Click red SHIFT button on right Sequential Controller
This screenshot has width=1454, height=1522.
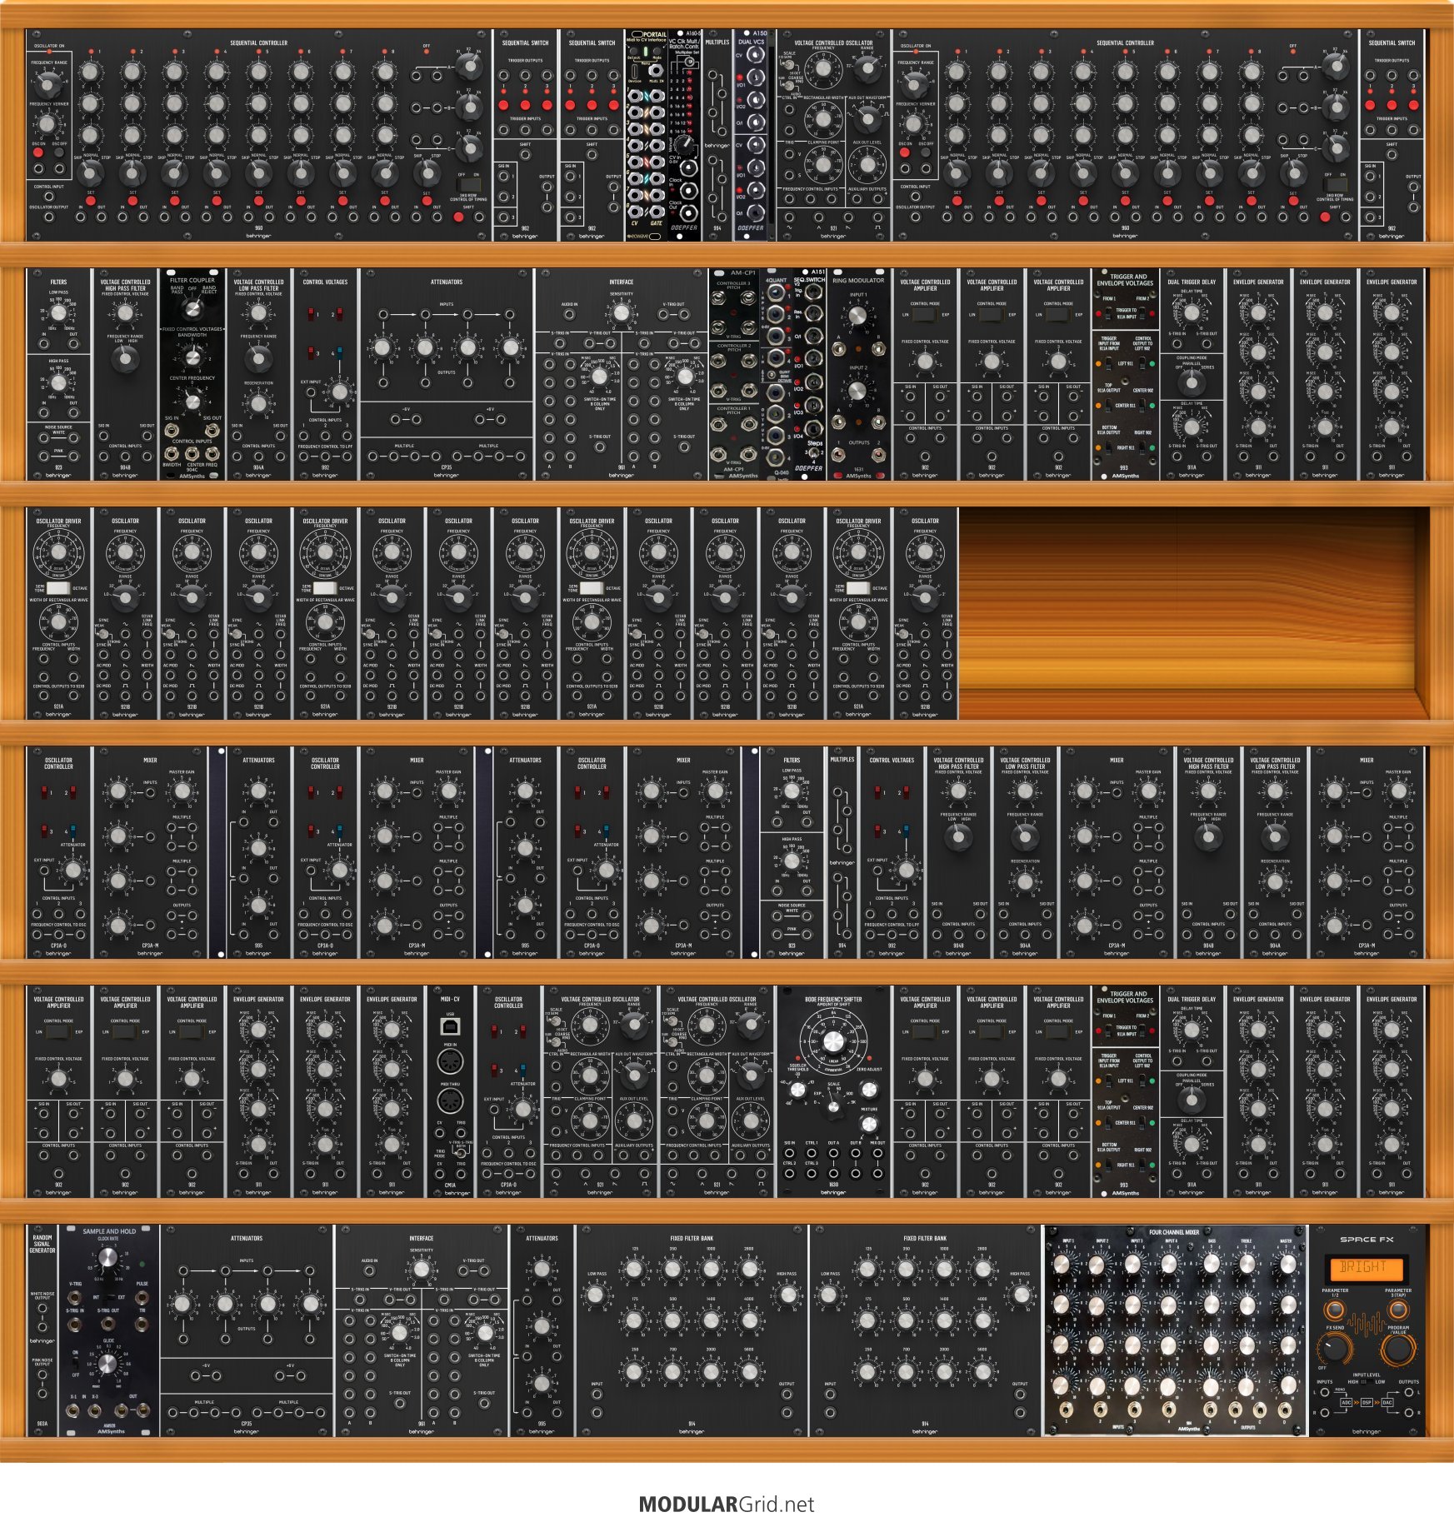coord(1325,217)
